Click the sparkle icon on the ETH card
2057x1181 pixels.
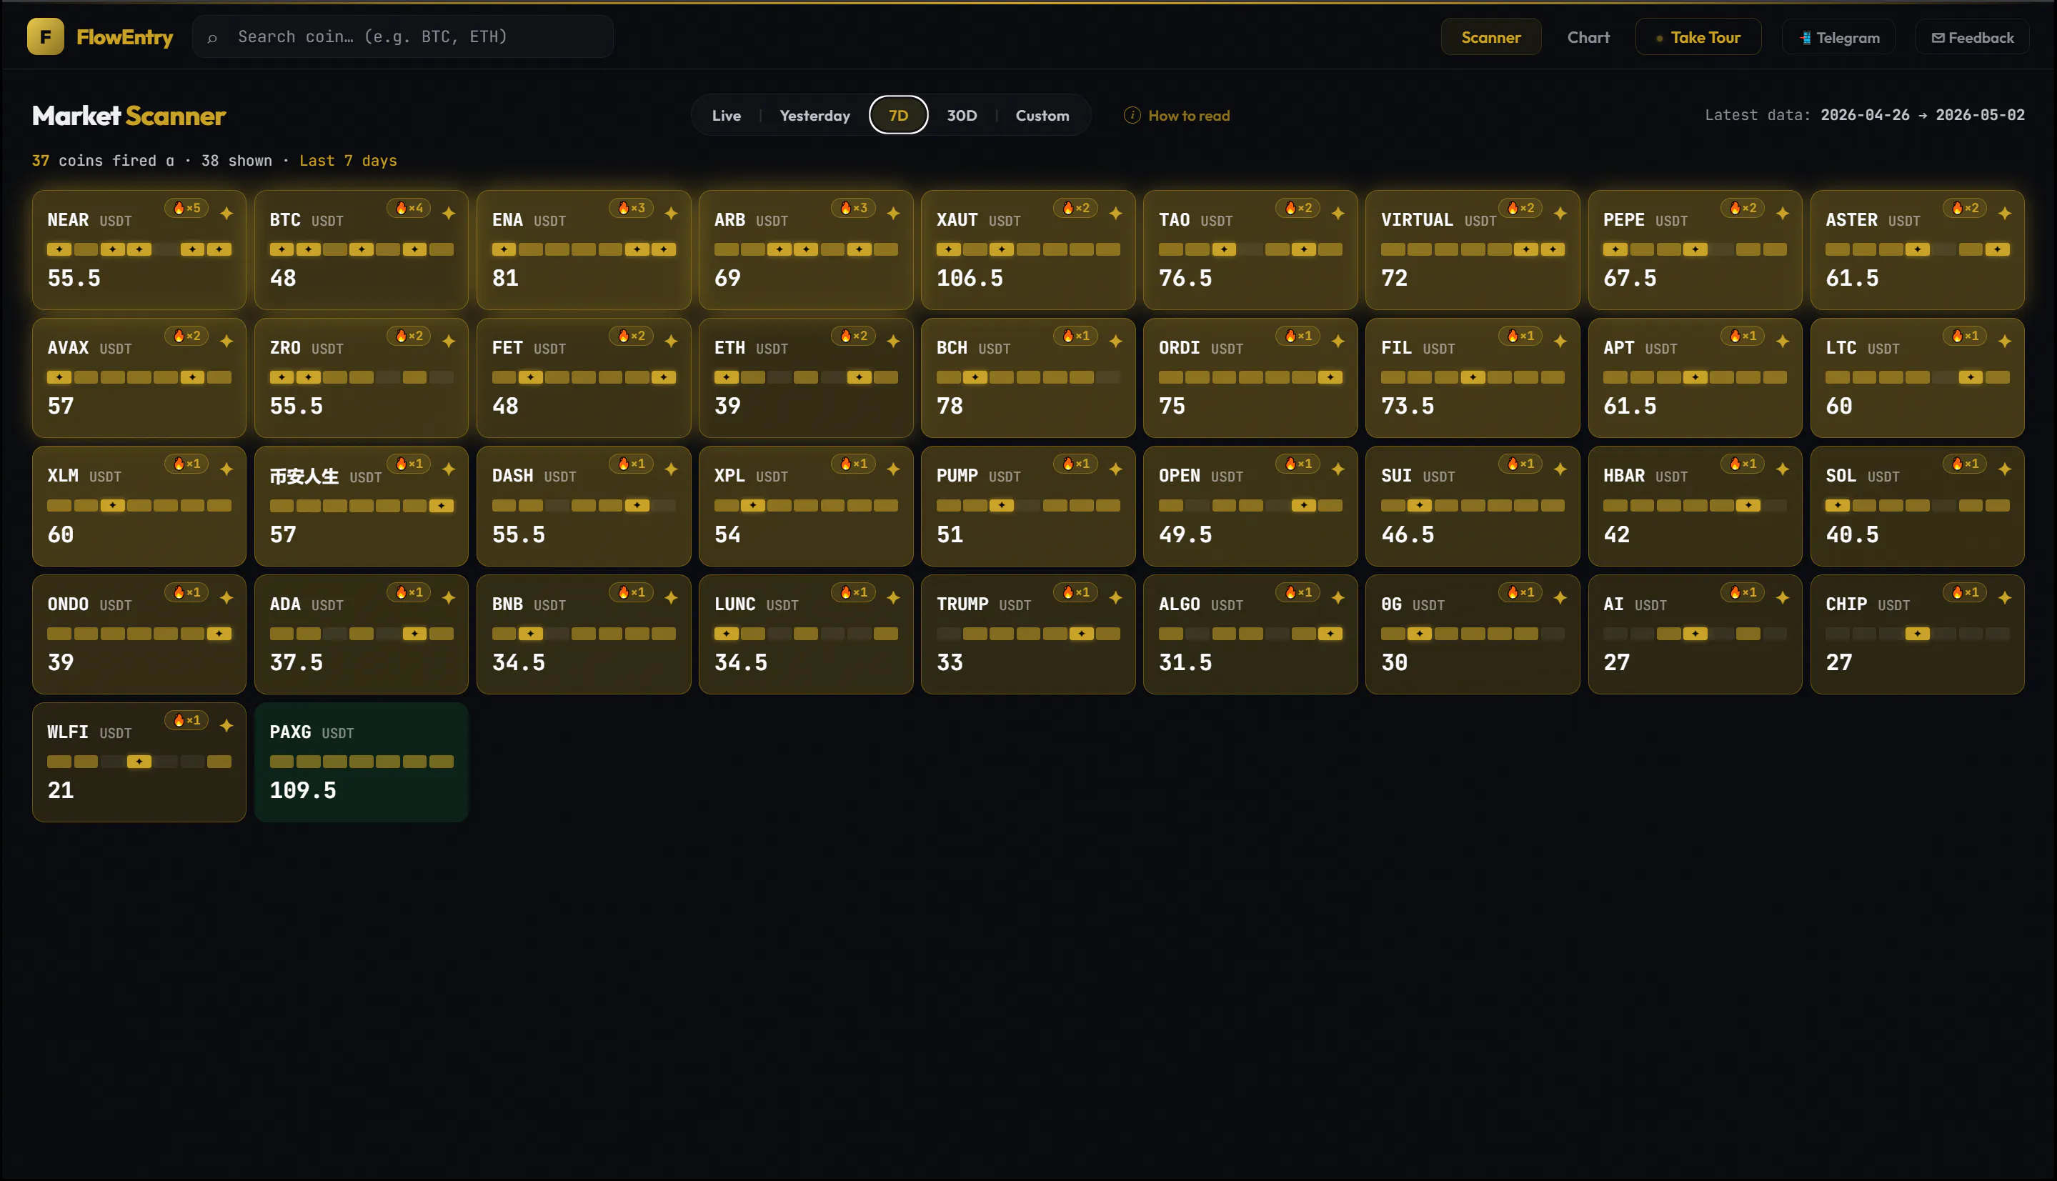tap(894, 342)
